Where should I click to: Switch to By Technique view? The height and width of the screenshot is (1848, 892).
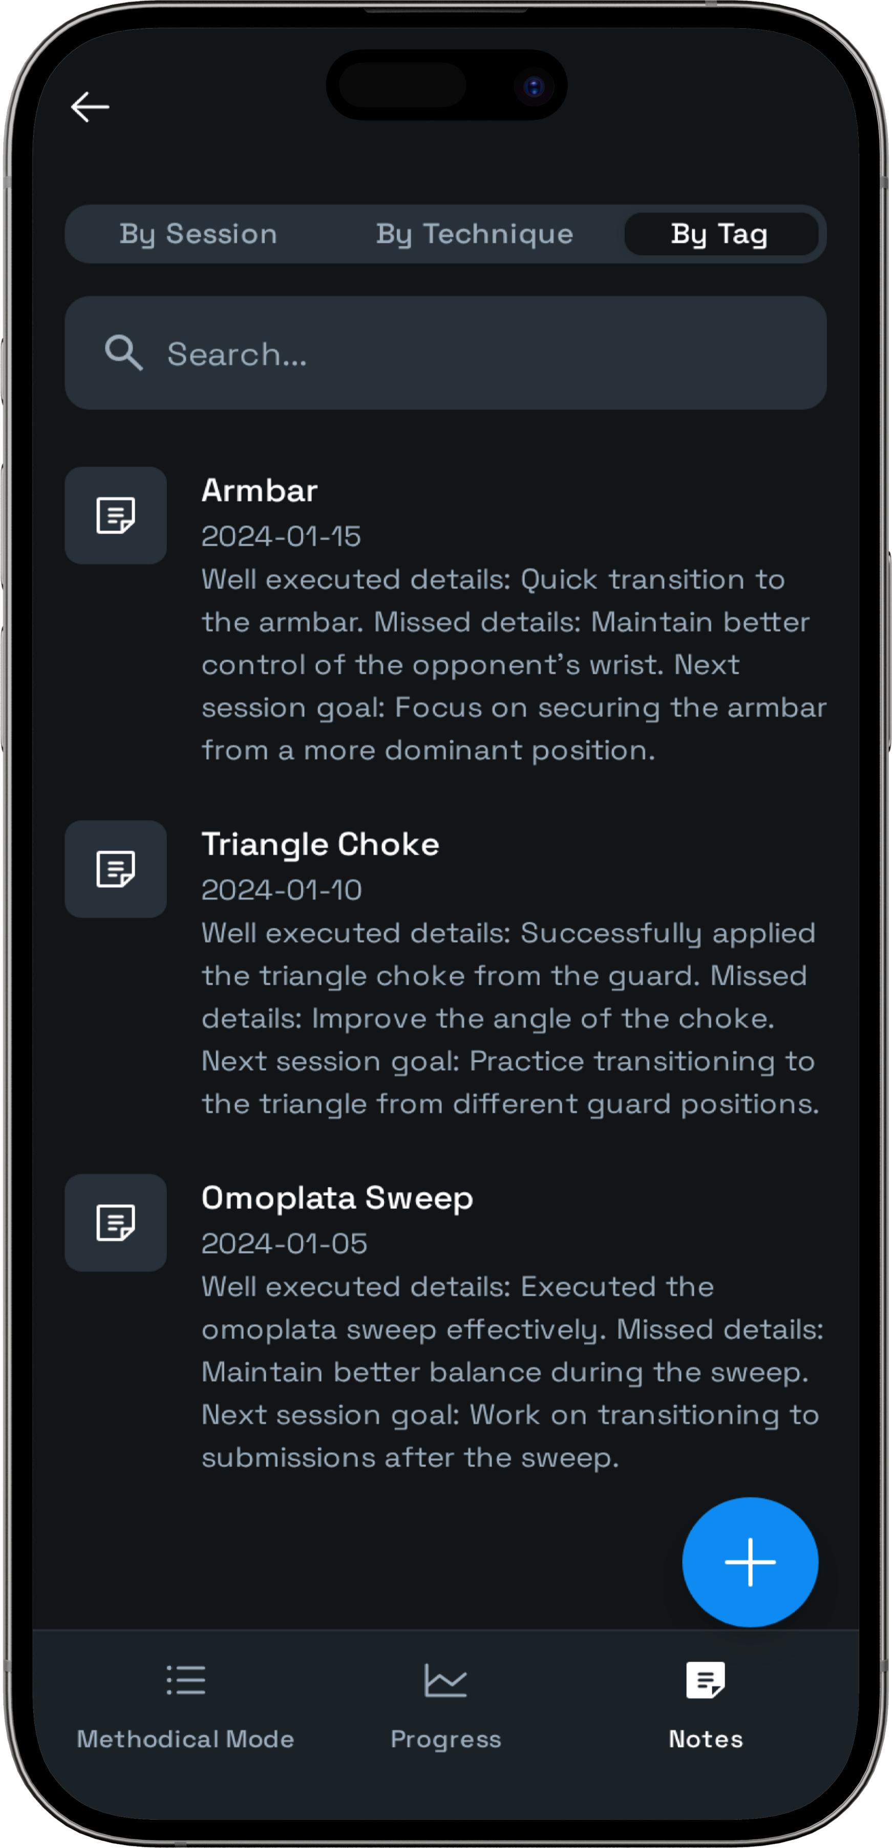[474, 234]
